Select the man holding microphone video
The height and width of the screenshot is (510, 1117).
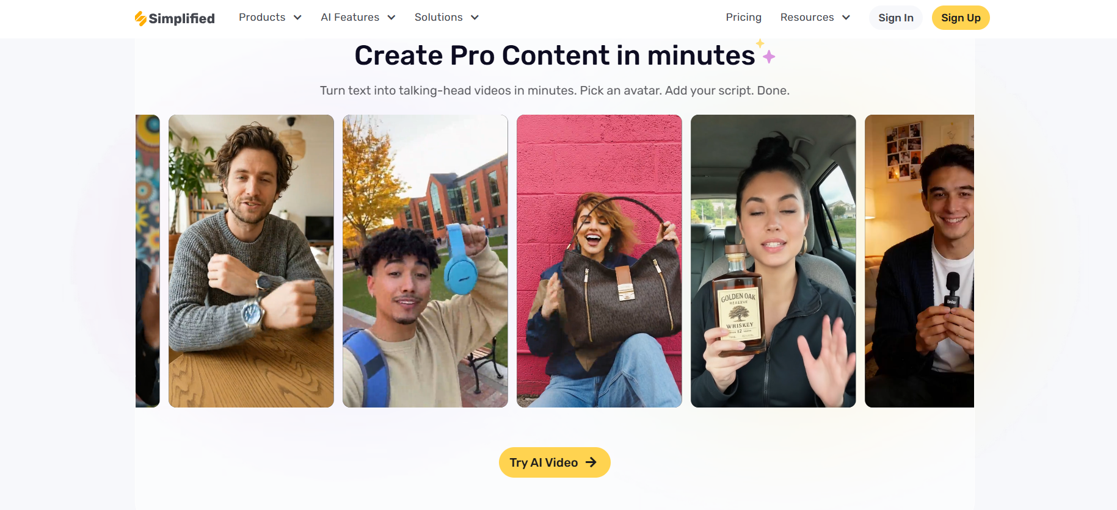(919, 261)
